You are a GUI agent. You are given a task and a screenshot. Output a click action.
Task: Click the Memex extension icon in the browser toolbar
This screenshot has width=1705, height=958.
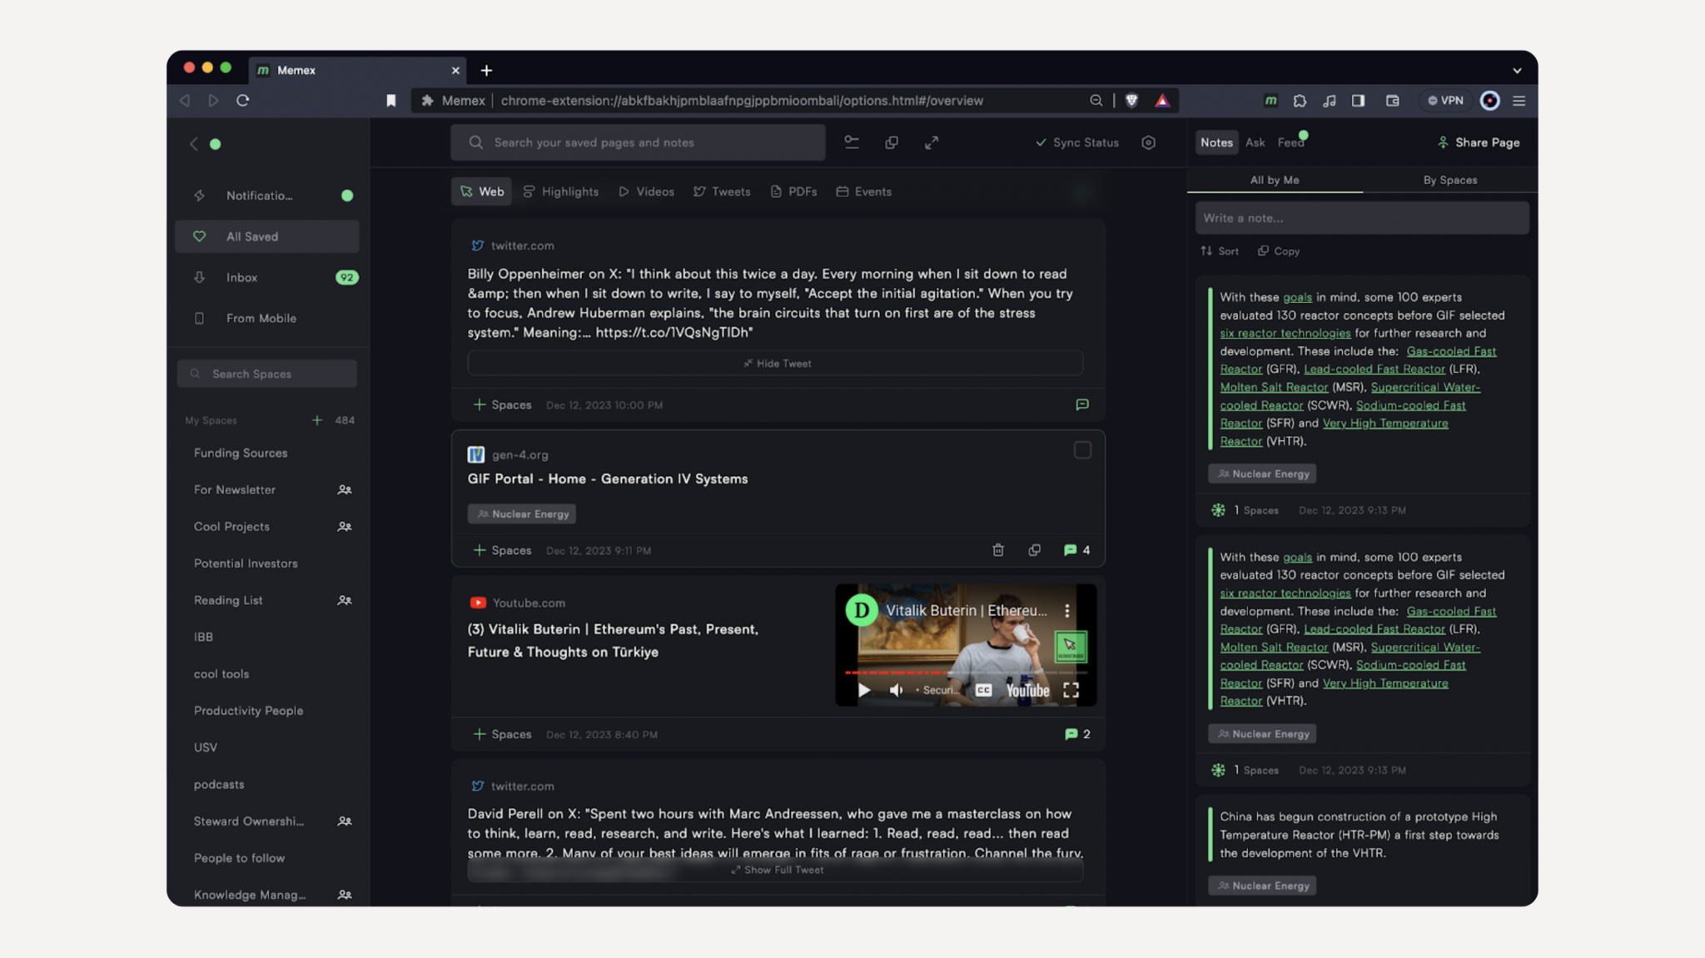[1271, 100]
